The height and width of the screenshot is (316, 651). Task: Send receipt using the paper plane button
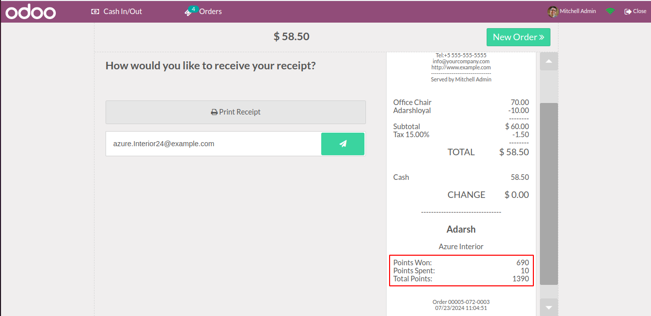[343, 144]
